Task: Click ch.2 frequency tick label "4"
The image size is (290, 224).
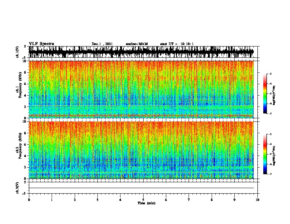Action: 26,156
